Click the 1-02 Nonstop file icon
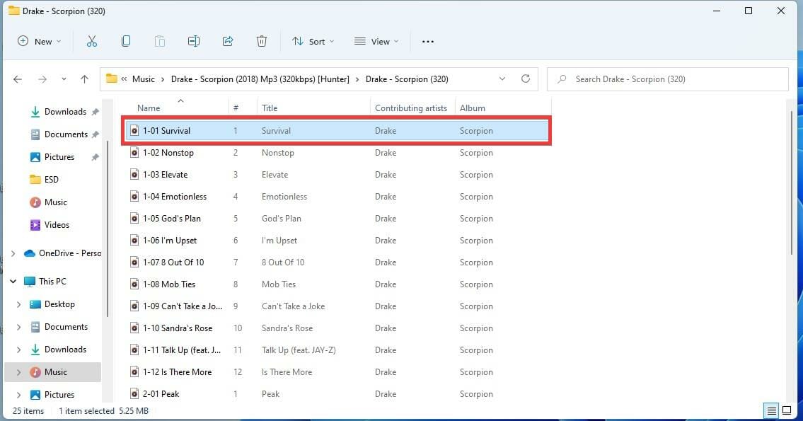This screenshot has width=803, height=421. click(134, 153)
